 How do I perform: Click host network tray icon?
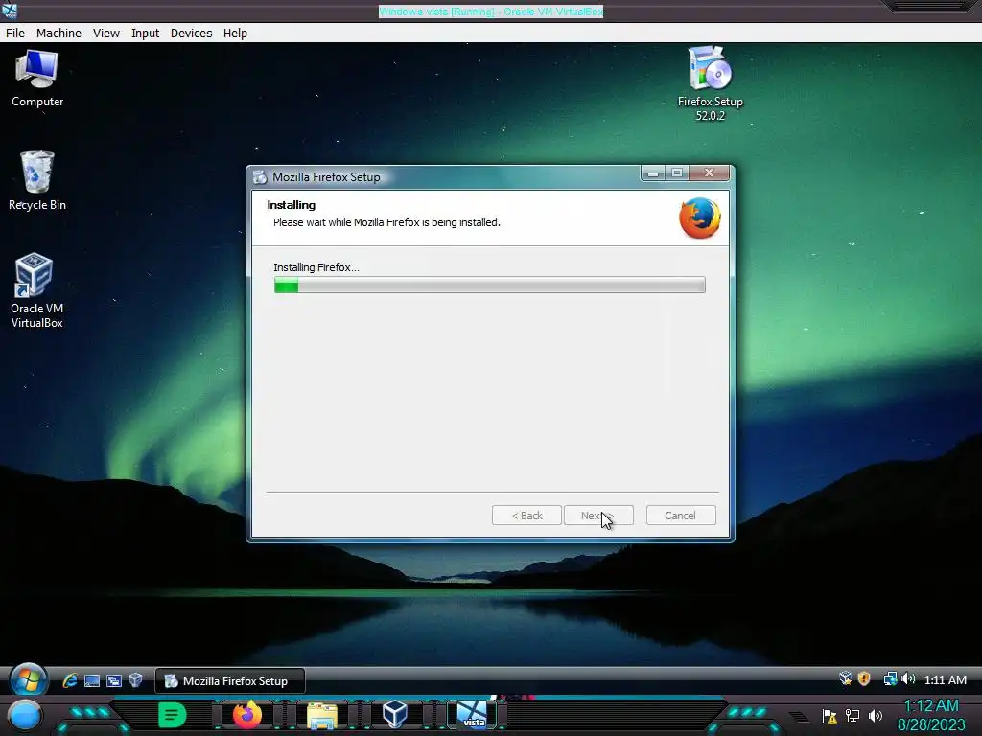click(853, 715)
